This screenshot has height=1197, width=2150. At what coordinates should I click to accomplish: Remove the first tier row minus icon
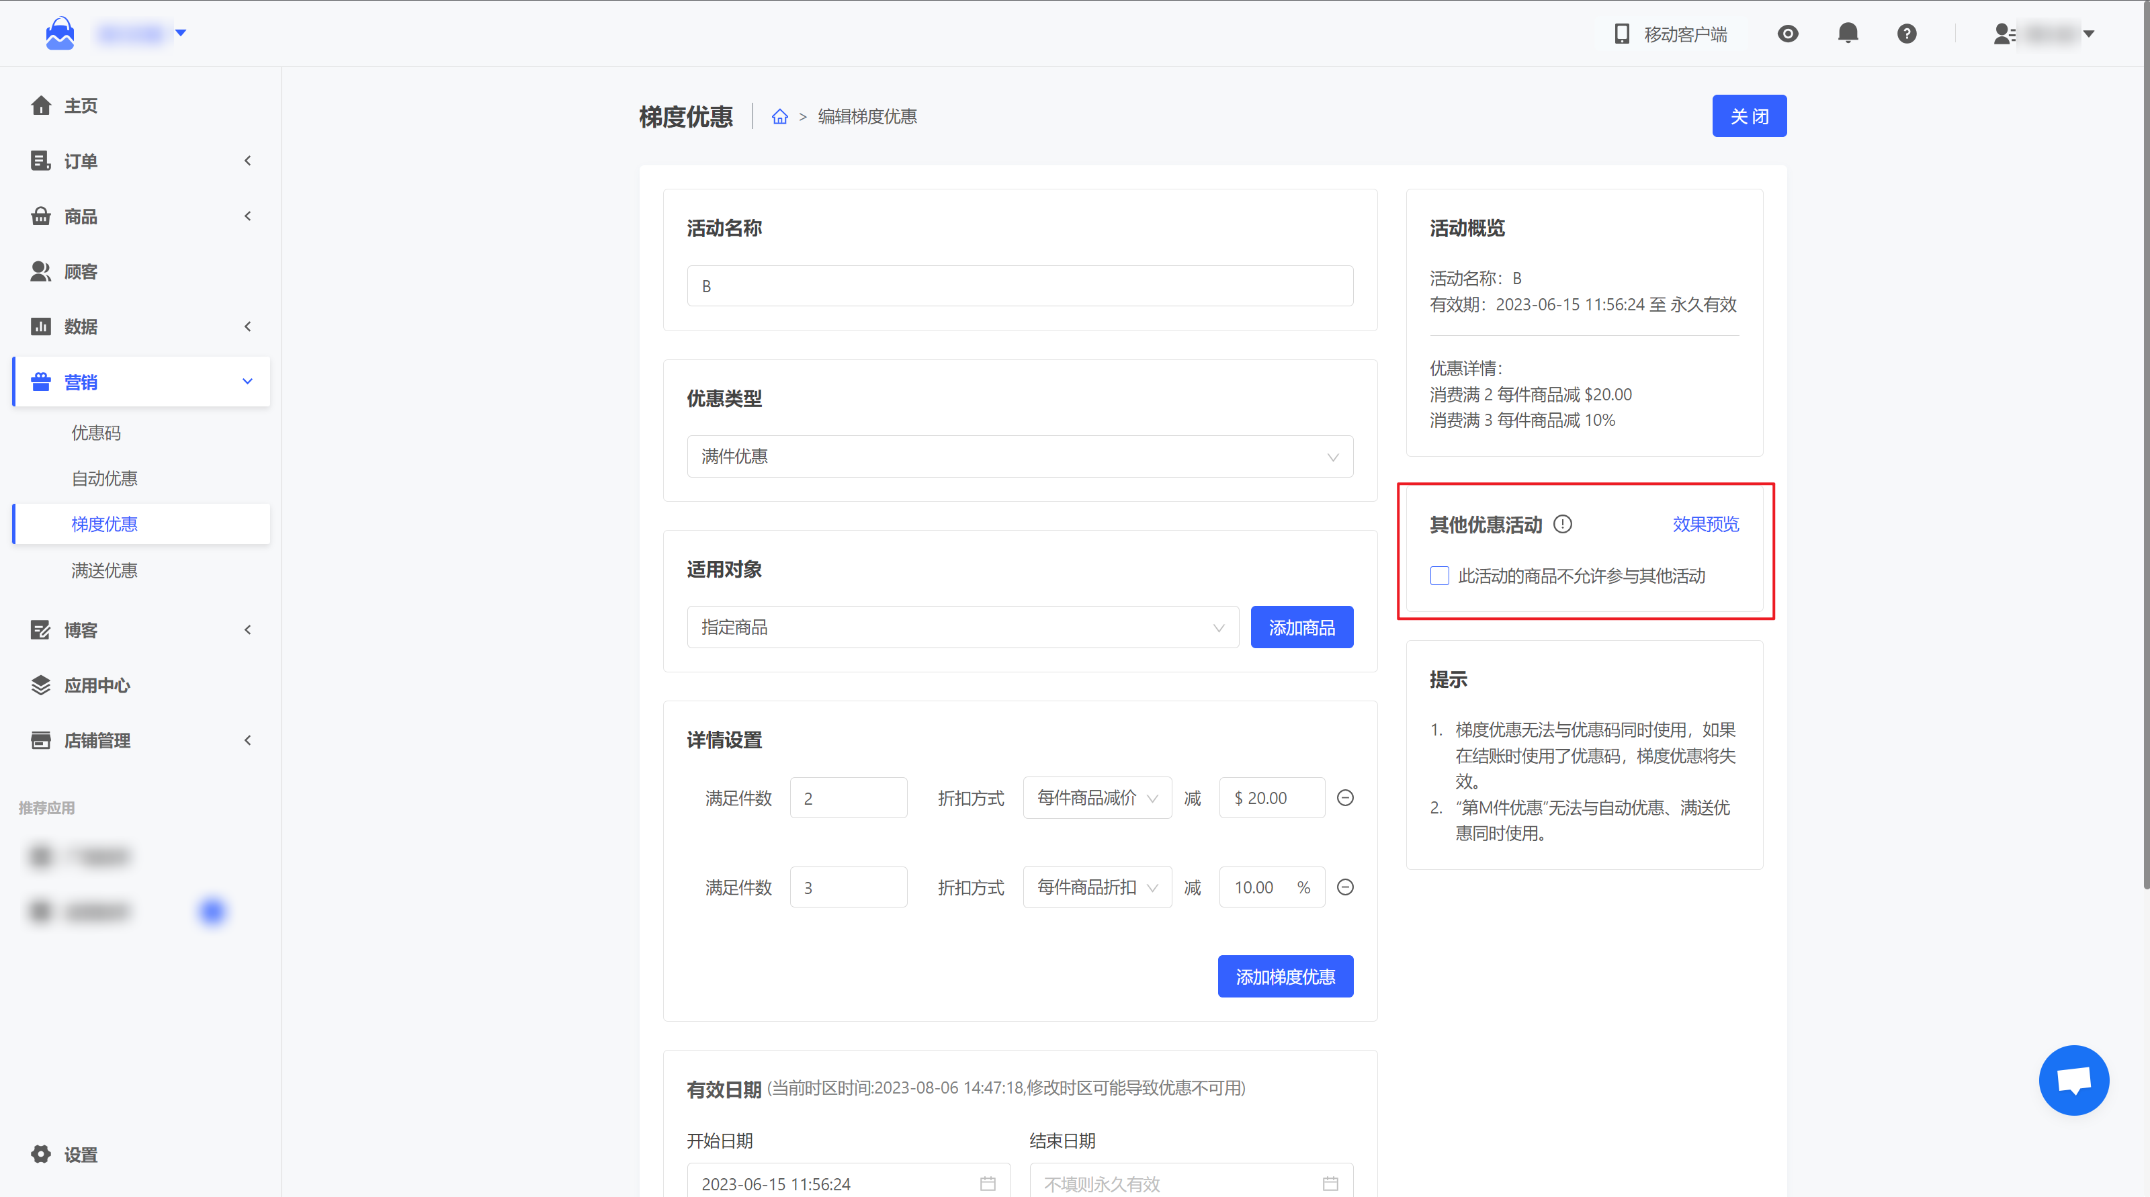pyautogui.click(x=1344, y=797)
